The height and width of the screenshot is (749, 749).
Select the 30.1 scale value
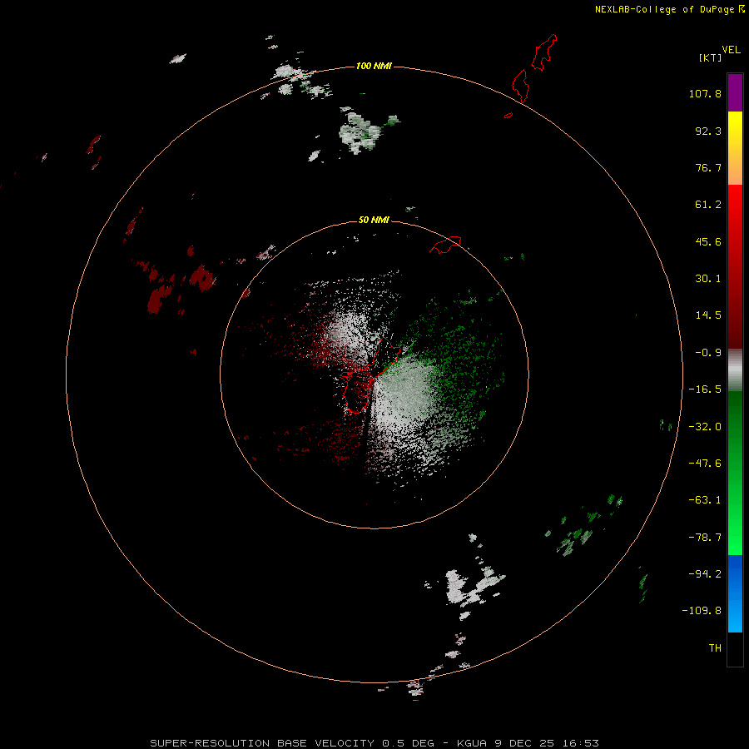(x=708, y=279)
